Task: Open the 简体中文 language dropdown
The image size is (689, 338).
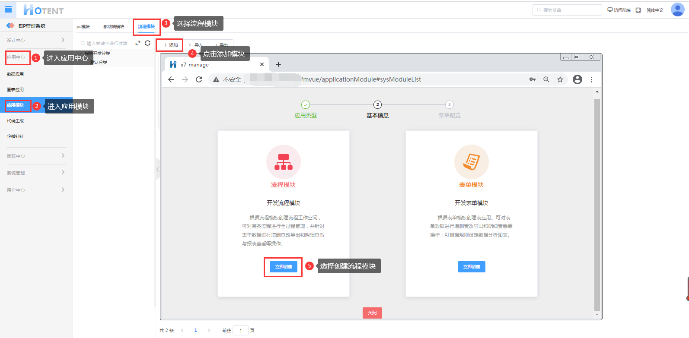Action: pyautogui.click(x=655, y=10)
